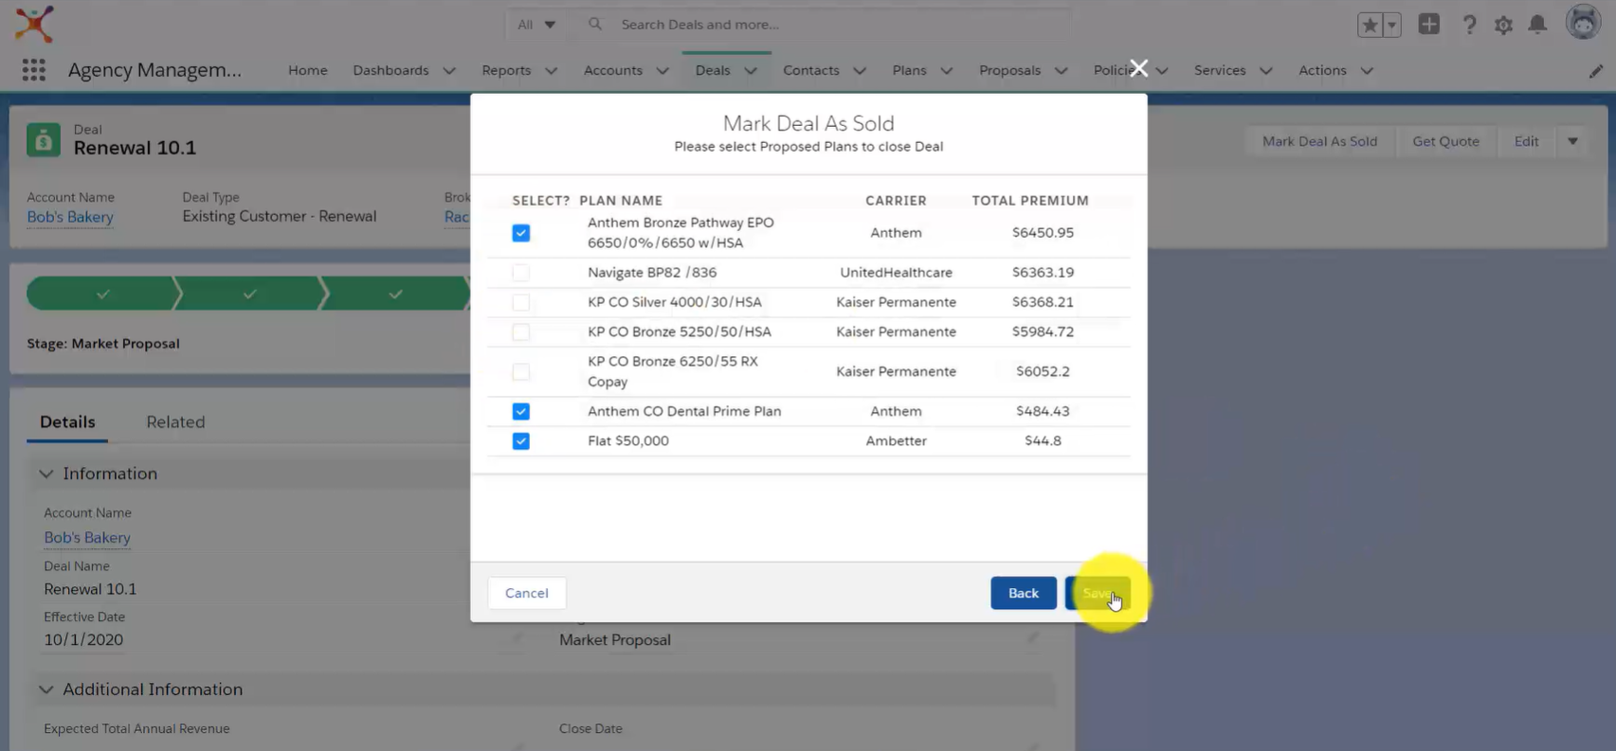Expand the Actions tab chevron

click(1367, 71)
